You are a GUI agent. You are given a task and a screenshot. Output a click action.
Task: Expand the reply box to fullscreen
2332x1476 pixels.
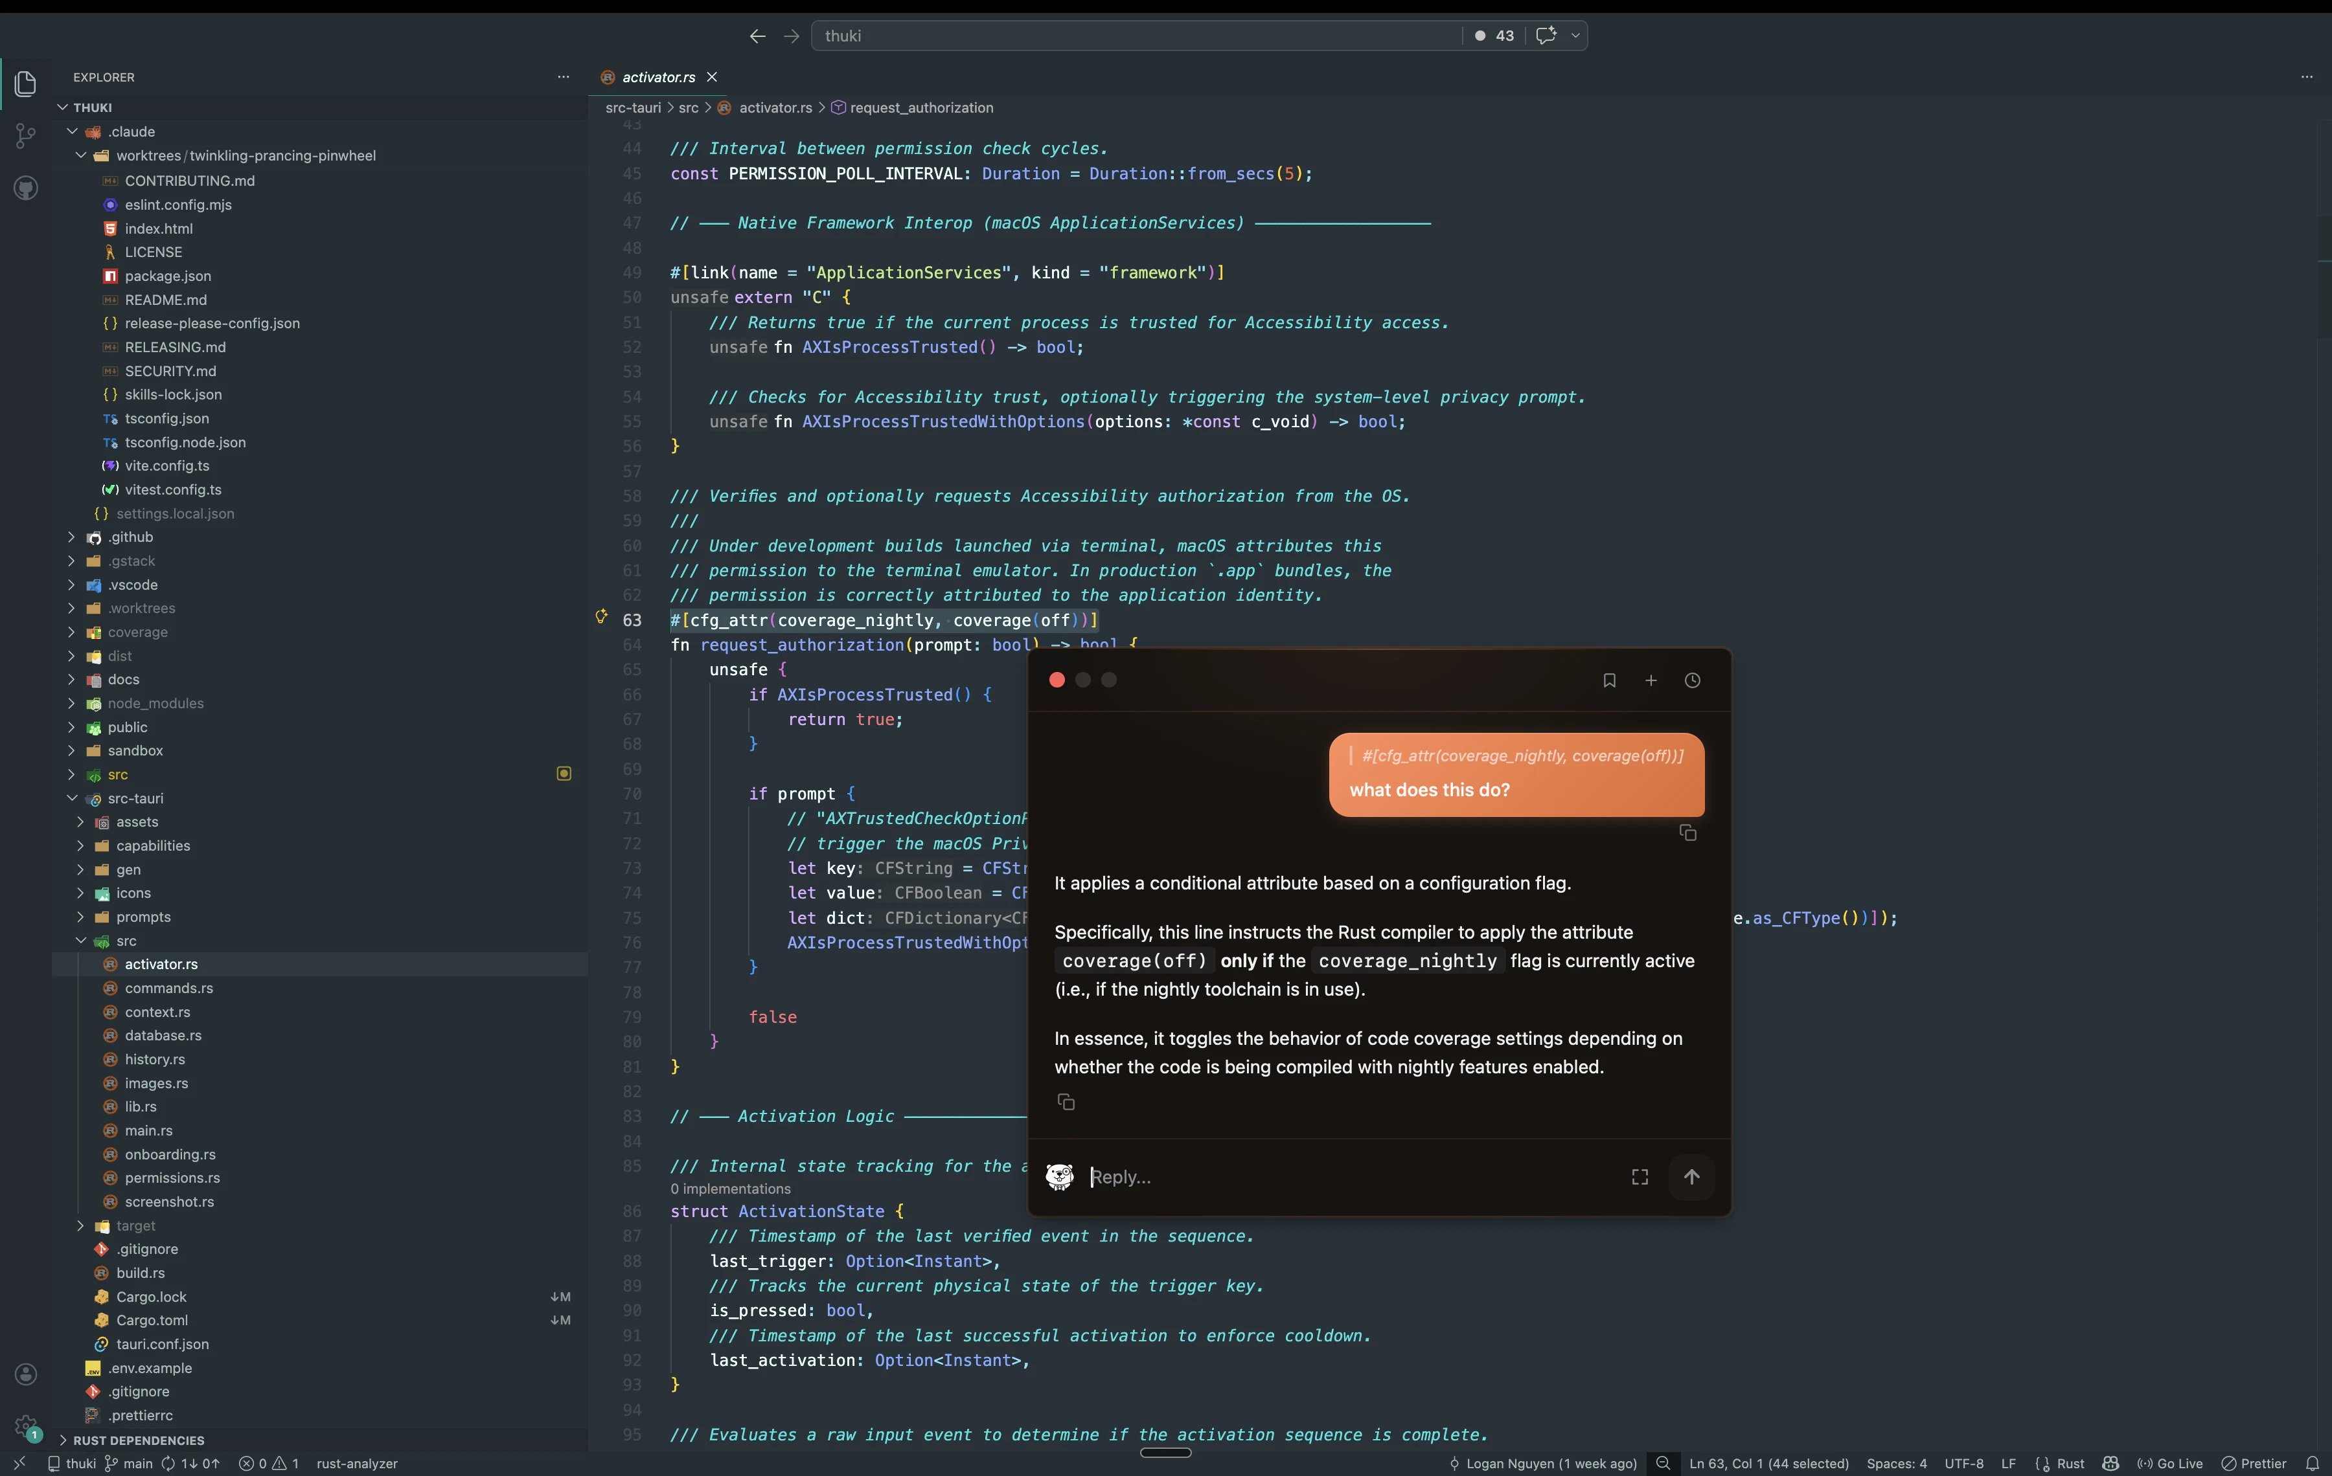pyautogui.click(x=1639, y=1176)
